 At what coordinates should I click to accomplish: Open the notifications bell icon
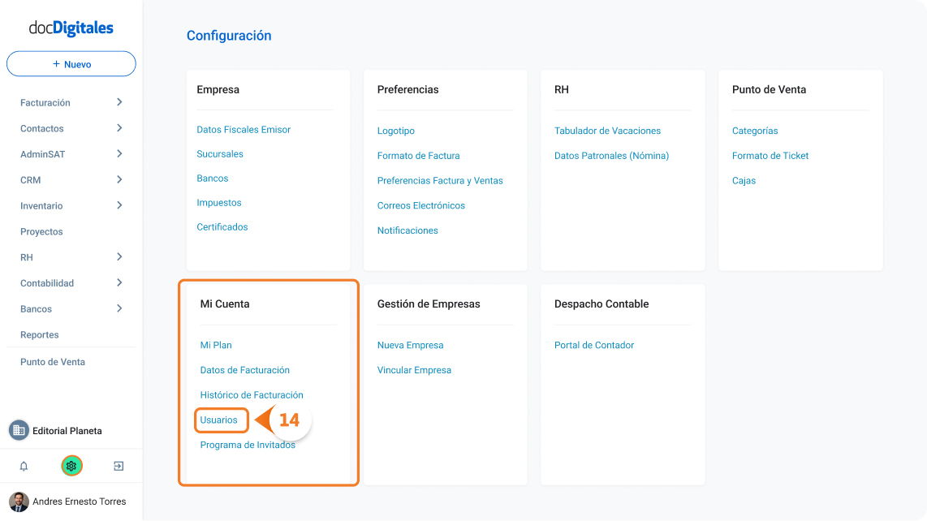(24, 466)
